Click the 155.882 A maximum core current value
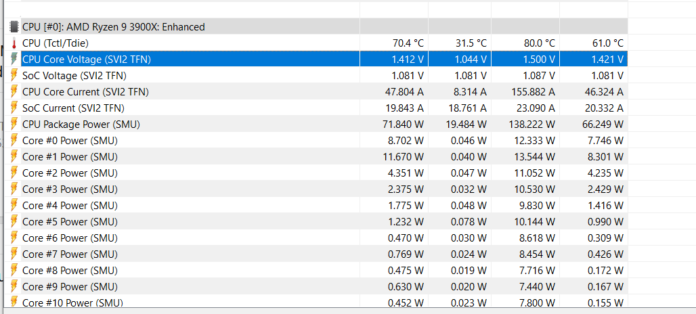The height and width of the screenshot is (314, 696). (x=533, y=92)
